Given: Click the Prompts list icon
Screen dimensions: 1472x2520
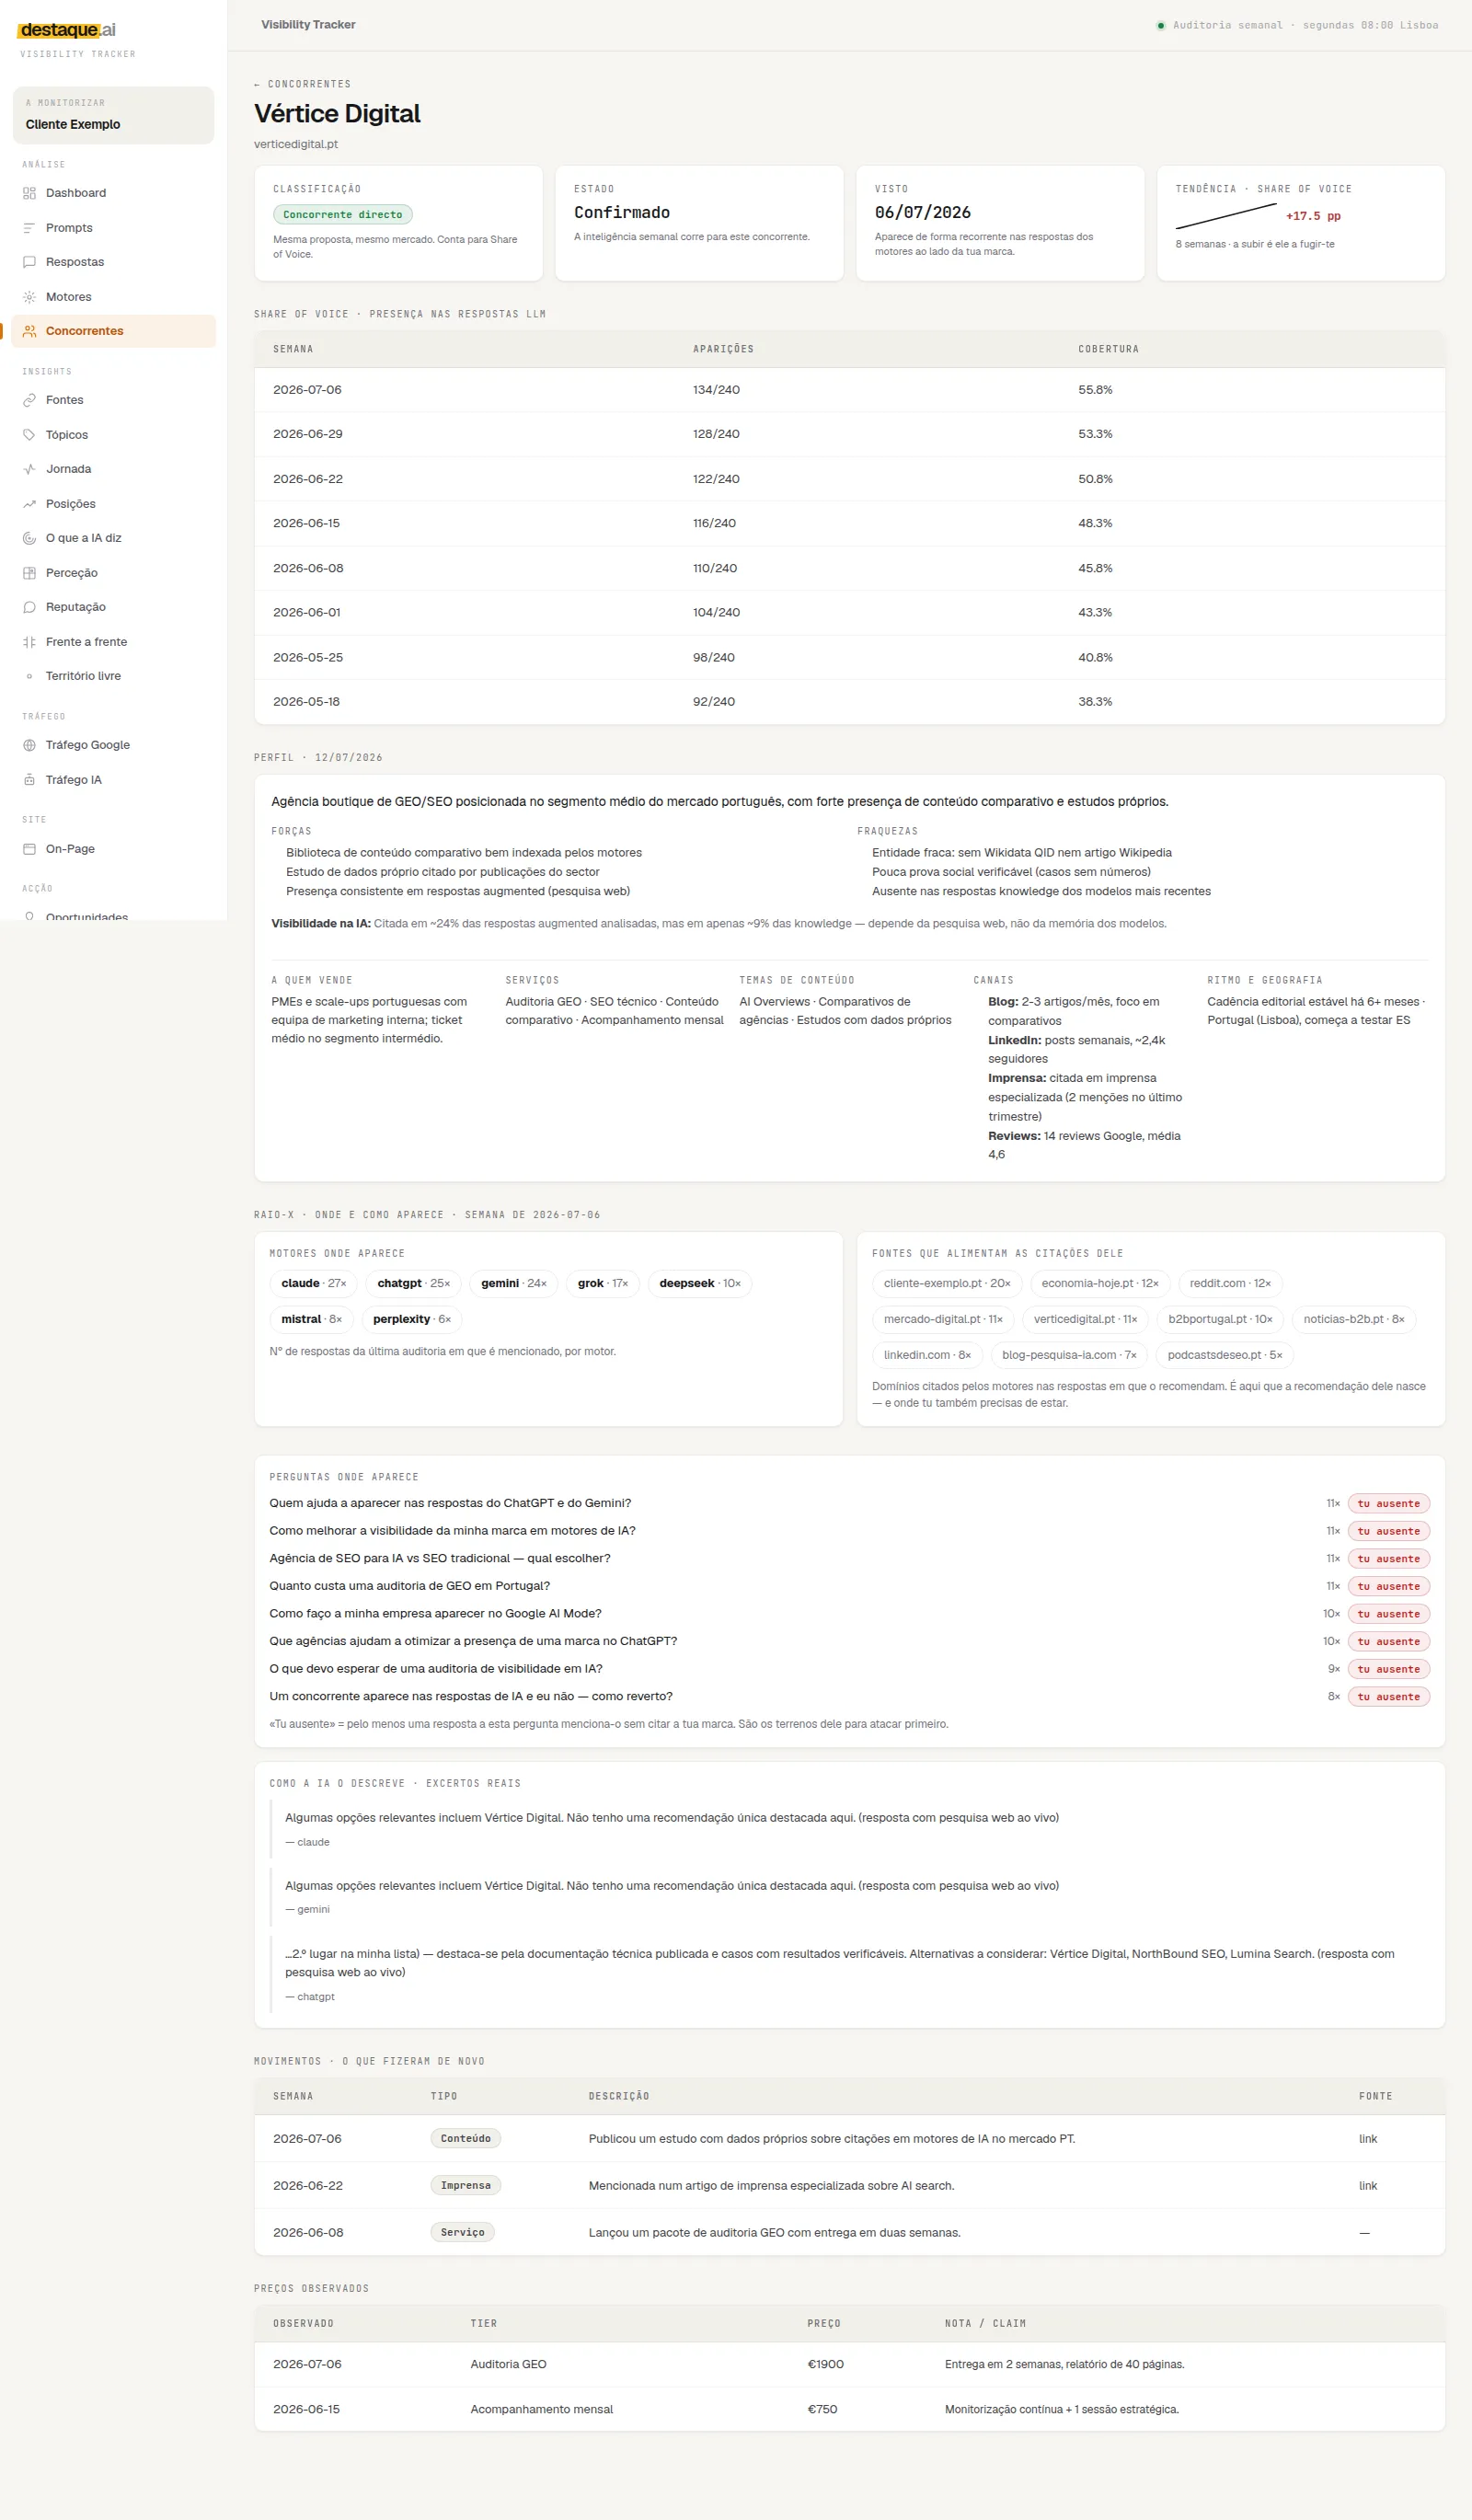Looking at the screenshot, I should [x=29, y=228].
